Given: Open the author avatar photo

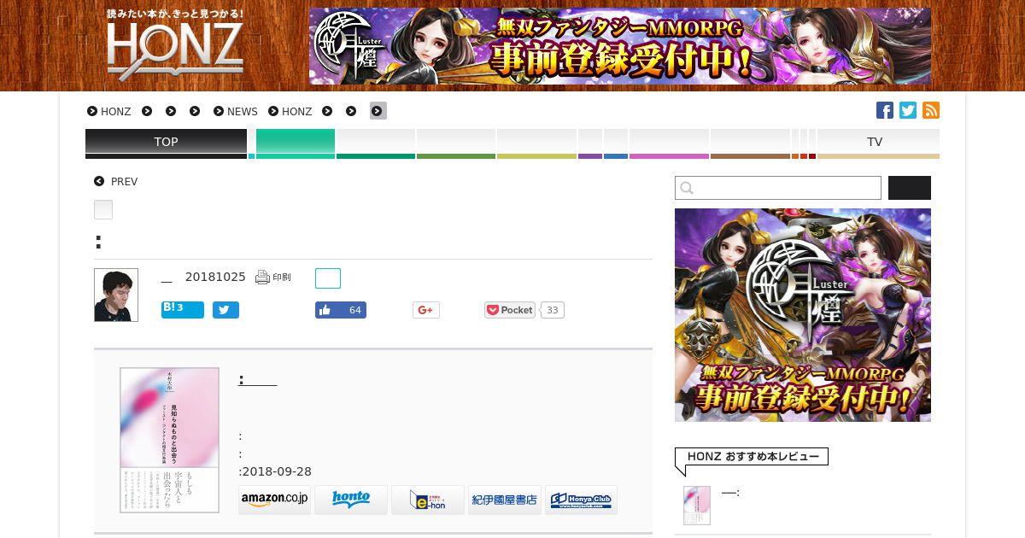Looking at the screenshot, I should [116, 295].
